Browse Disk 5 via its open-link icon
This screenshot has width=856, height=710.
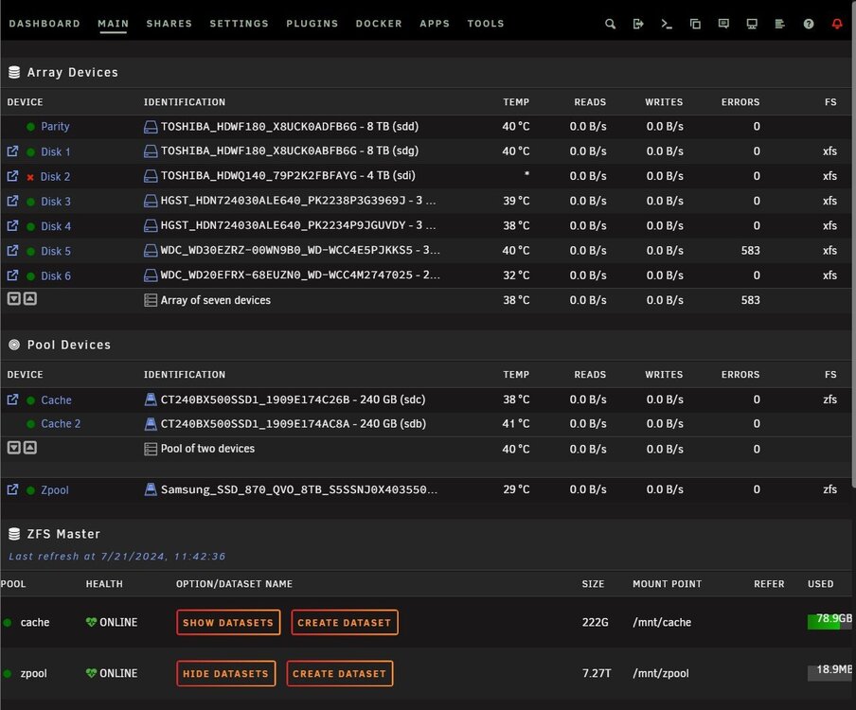pos(12,251)
